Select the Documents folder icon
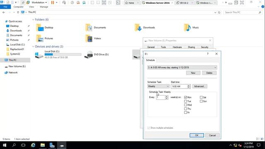265x149 pixels. (x=89, y=28)
